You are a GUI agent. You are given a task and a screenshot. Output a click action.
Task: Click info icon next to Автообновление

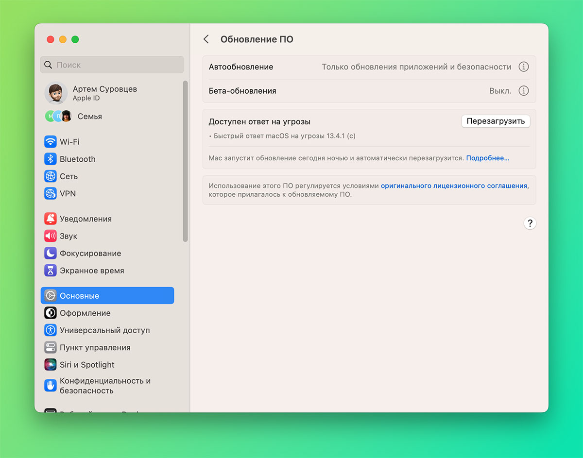(523, 67)
